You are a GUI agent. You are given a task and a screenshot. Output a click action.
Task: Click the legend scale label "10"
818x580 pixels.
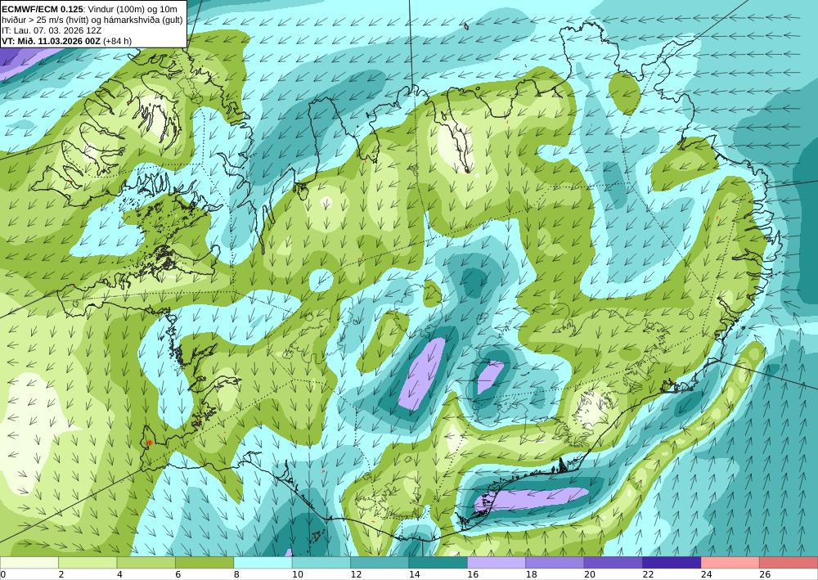[298, 575]
